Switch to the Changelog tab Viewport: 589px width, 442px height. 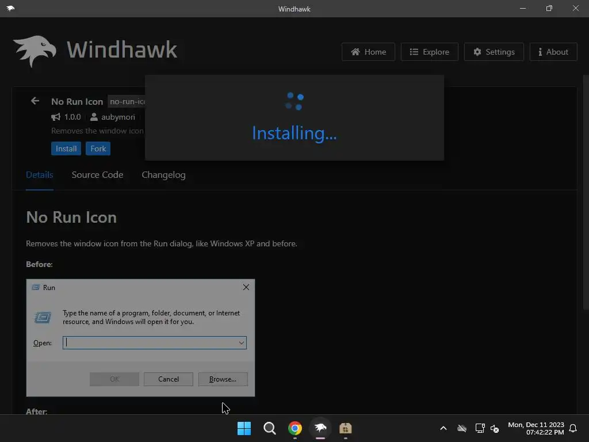[163, 175]
